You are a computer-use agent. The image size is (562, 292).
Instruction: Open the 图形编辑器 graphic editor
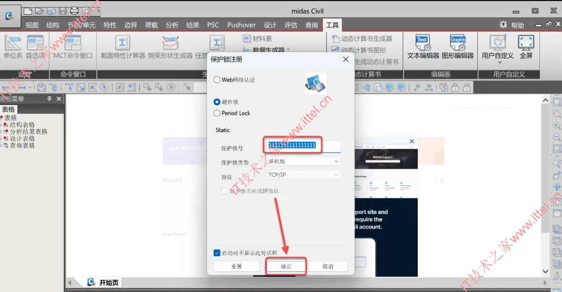(x=458, y=47)
